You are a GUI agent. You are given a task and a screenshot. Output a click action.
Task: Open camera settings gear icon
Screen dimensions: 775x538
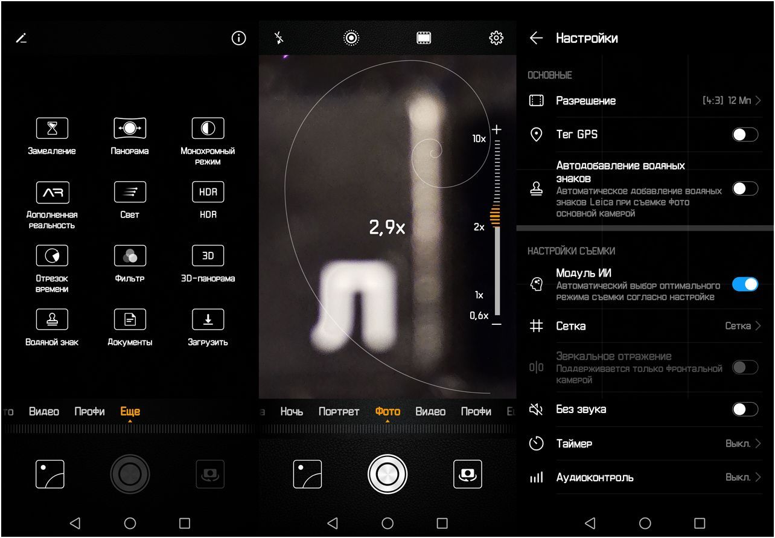(x=496, y=38)
